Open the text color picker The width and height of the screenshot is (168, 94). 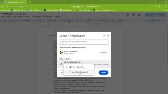click(x=69, y=20)
